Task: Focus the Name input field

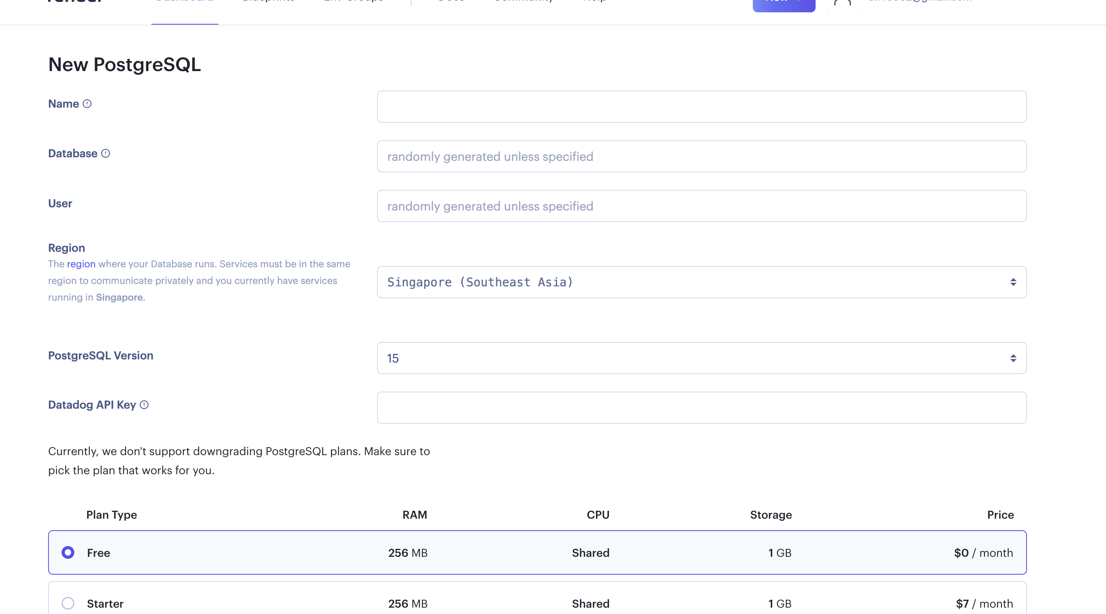Action: coord(702,106)
